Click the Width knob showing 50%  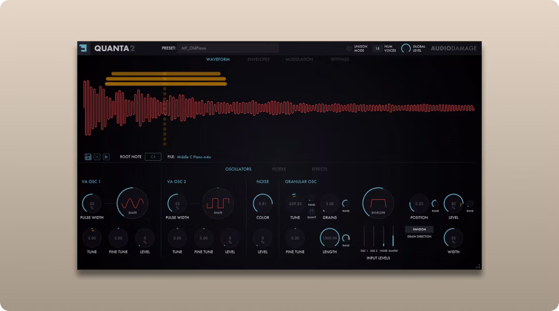pos(453,238)
